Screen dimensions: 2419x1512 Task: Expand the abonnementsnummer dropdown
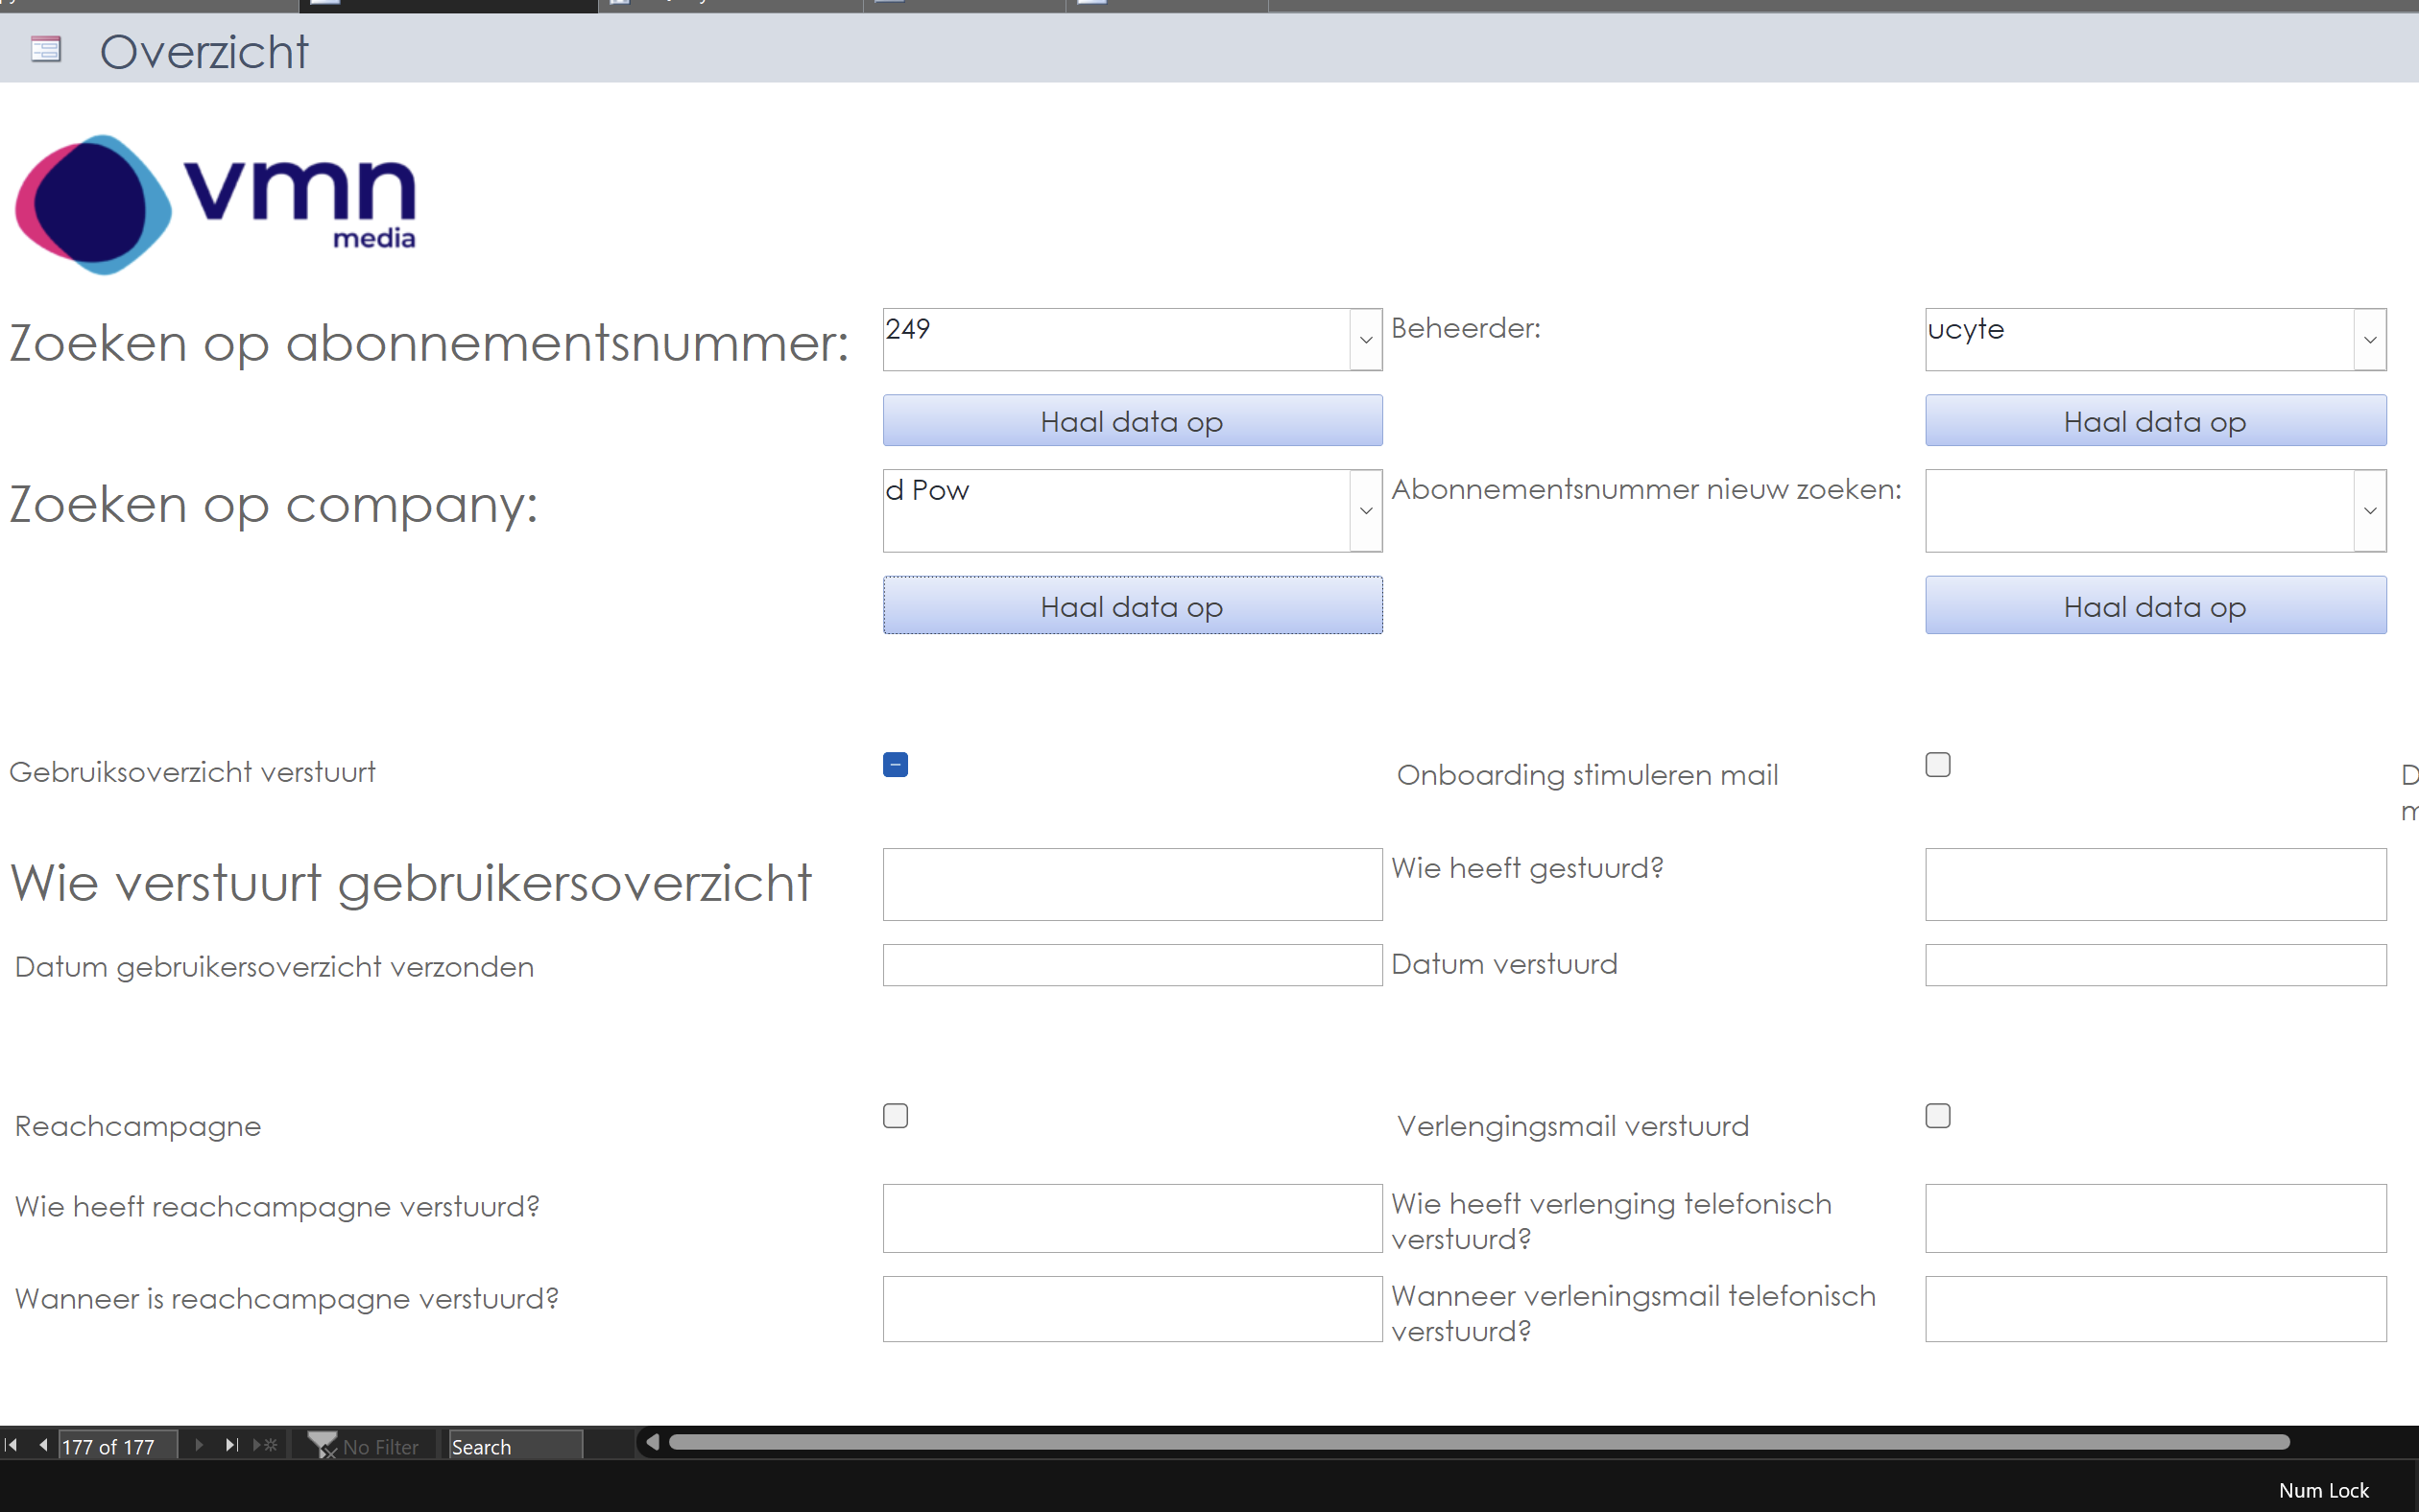click(x=1366, y=340)
